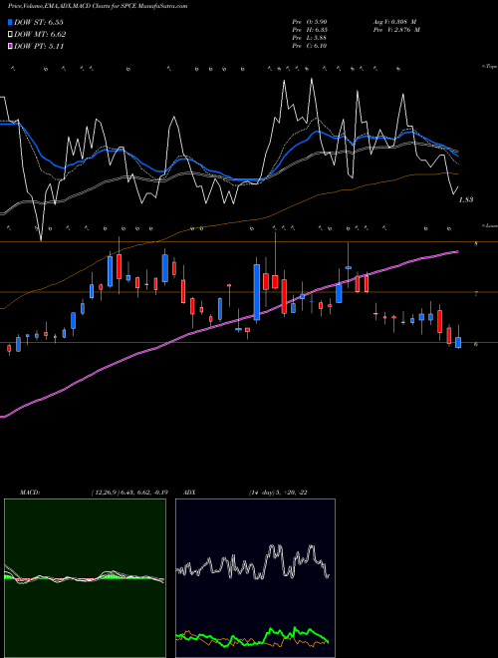Screen dimensions: 498x658
Task: Select the 'Pre V: 2.876 M' volume value
Action: [x=396, y=30]
